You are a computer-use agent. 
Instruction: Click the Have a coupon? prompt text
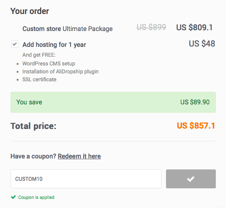coord(33,156)
